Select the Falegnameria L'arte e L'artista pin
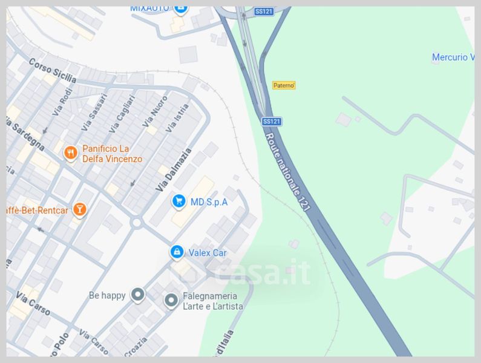 [x=171, y=301]
